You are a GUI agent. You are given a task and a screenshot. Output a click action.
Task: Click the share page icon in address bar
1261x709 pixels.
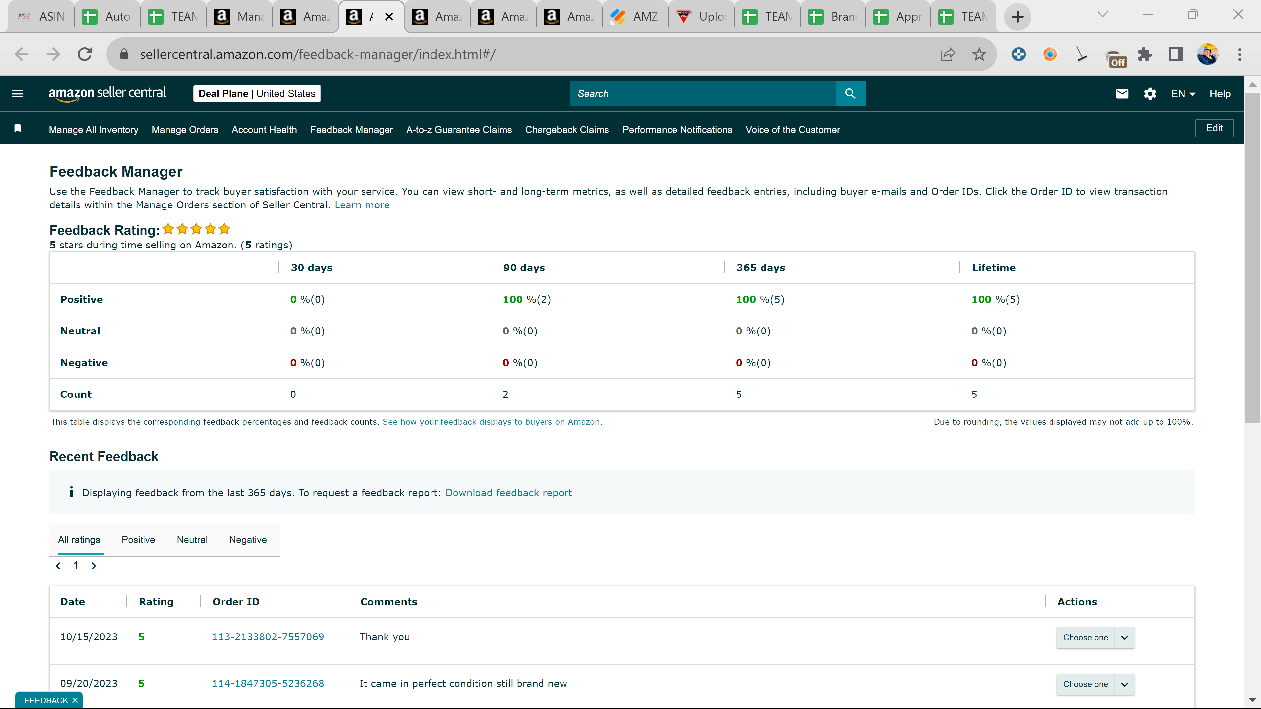948,54
